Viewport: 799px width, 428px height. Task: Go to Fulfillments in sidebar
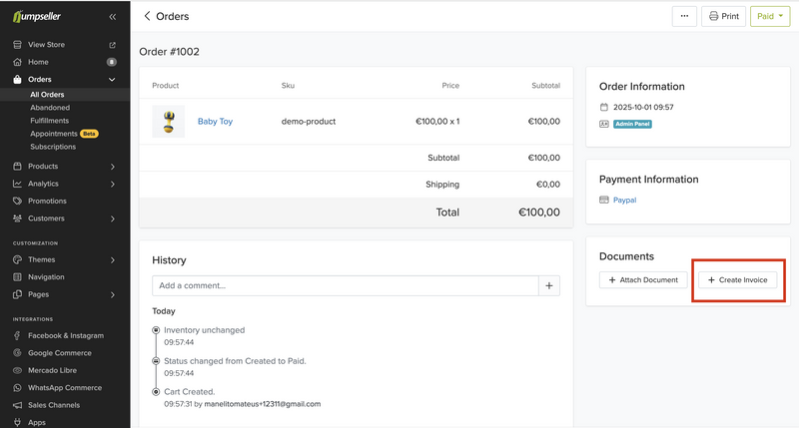point(50,121)
